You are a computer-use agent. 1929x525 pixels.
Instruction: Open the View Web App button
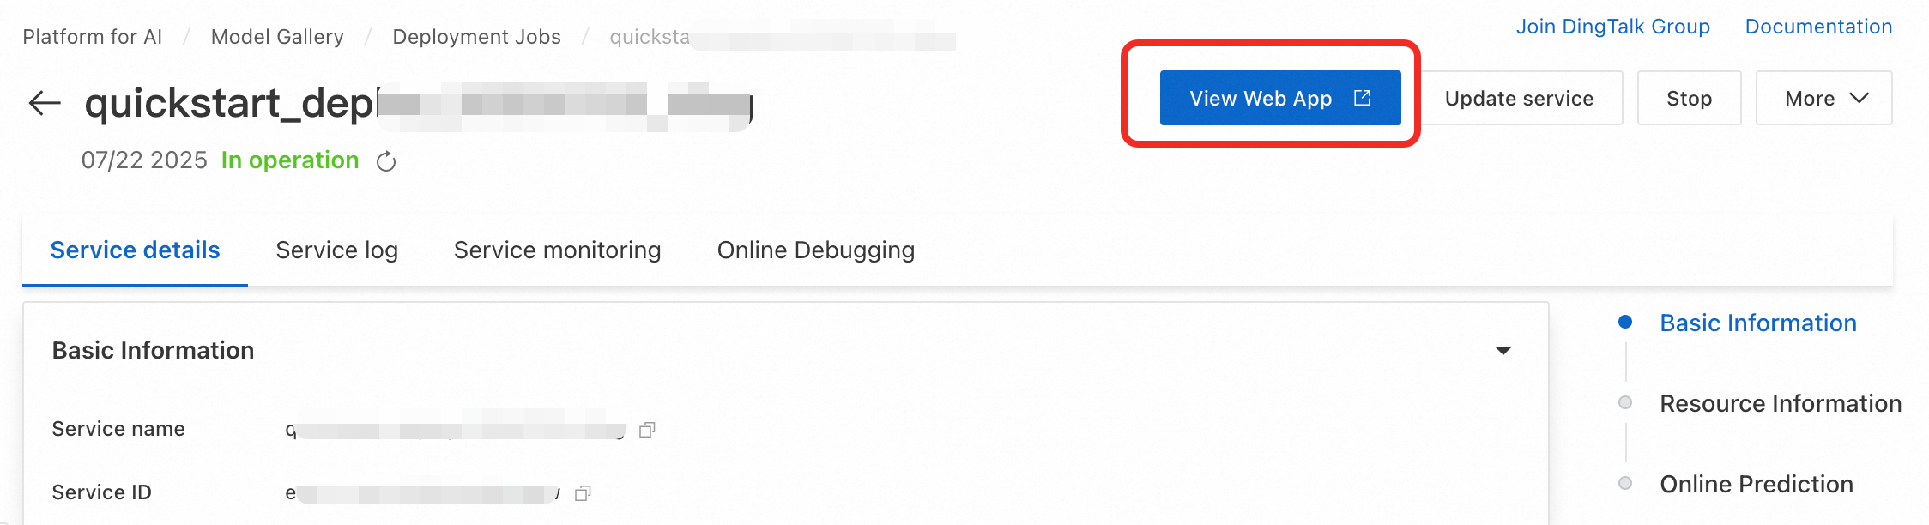pos(1280,98)
